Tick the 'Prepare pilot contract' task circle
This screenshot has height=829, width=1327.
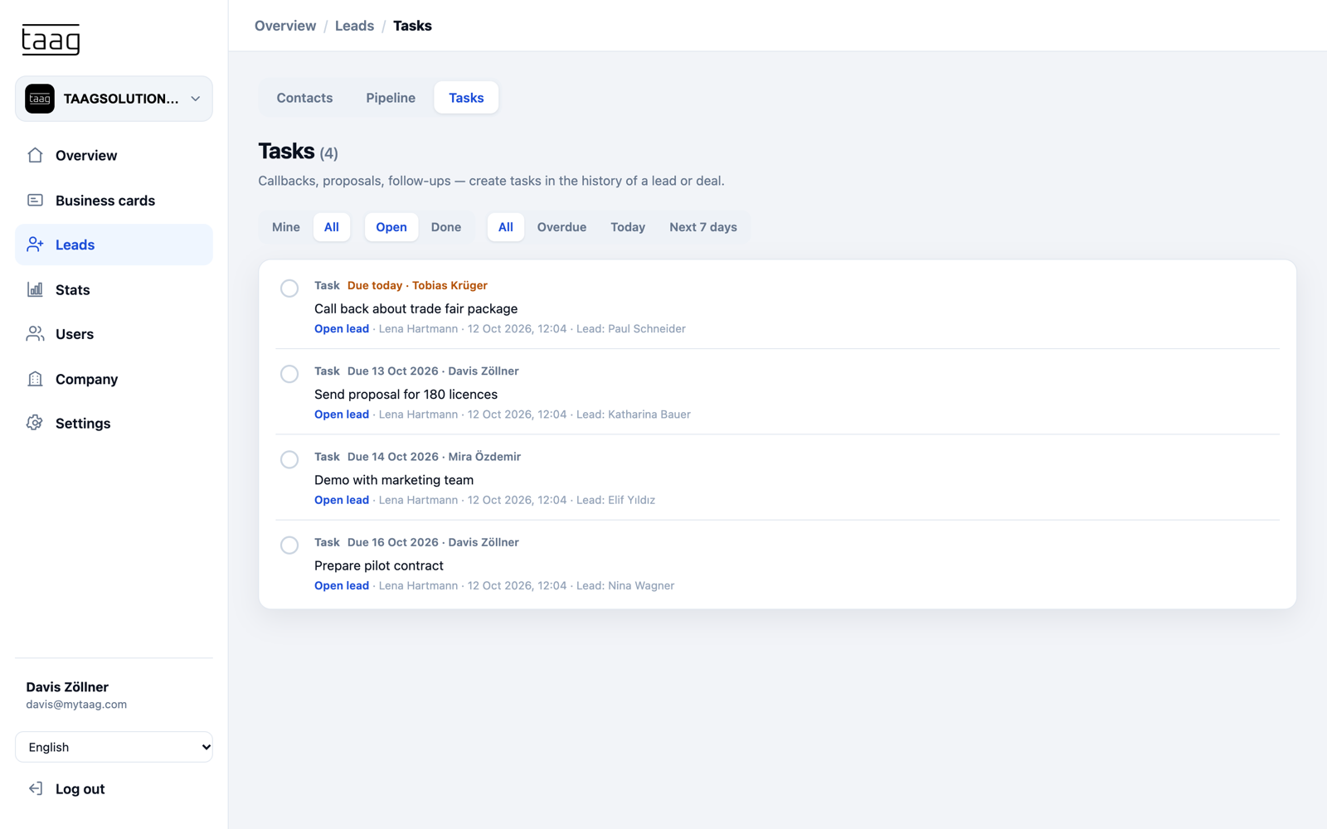point(289,545)
